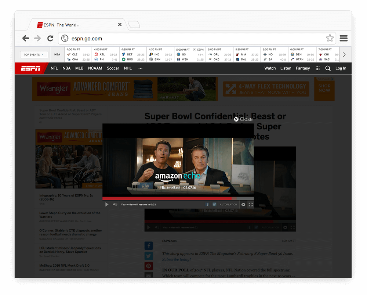Open the Listen link
The height and width of the screenshot is (295, 367).
pyautogui.click(x=286, y=68)
